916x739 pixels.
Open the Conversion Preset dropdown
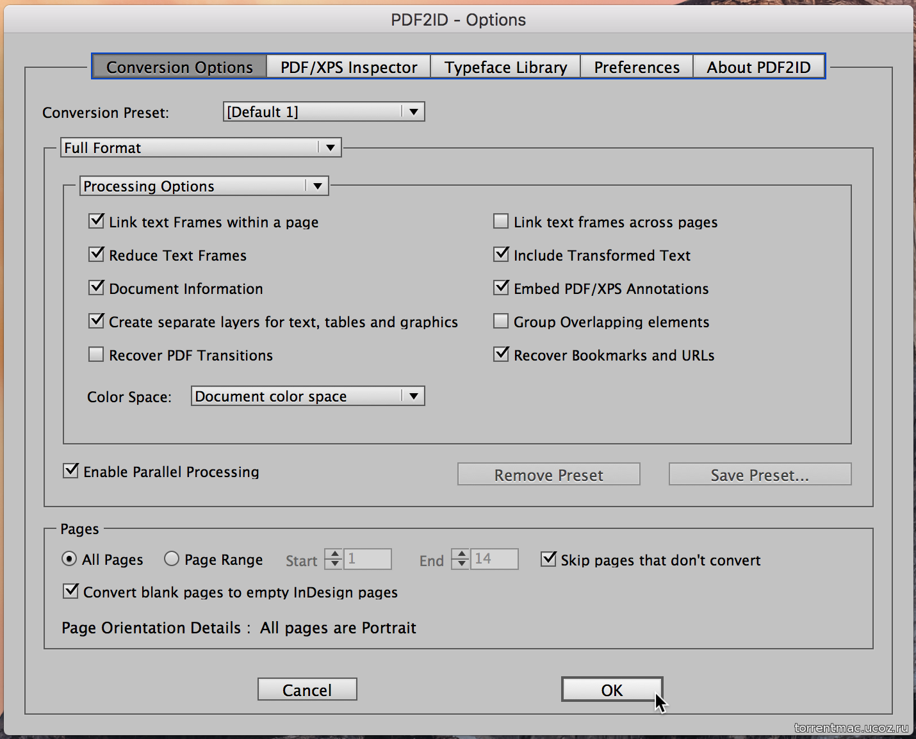pyautogui.click(x=323, y=111)
